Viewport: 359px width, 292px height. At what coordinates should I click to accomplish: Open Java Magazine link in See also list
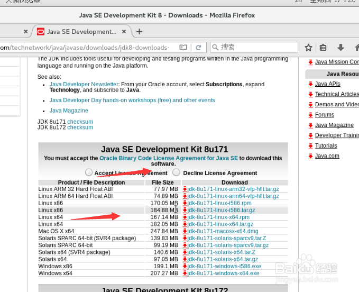coord(69,111)
